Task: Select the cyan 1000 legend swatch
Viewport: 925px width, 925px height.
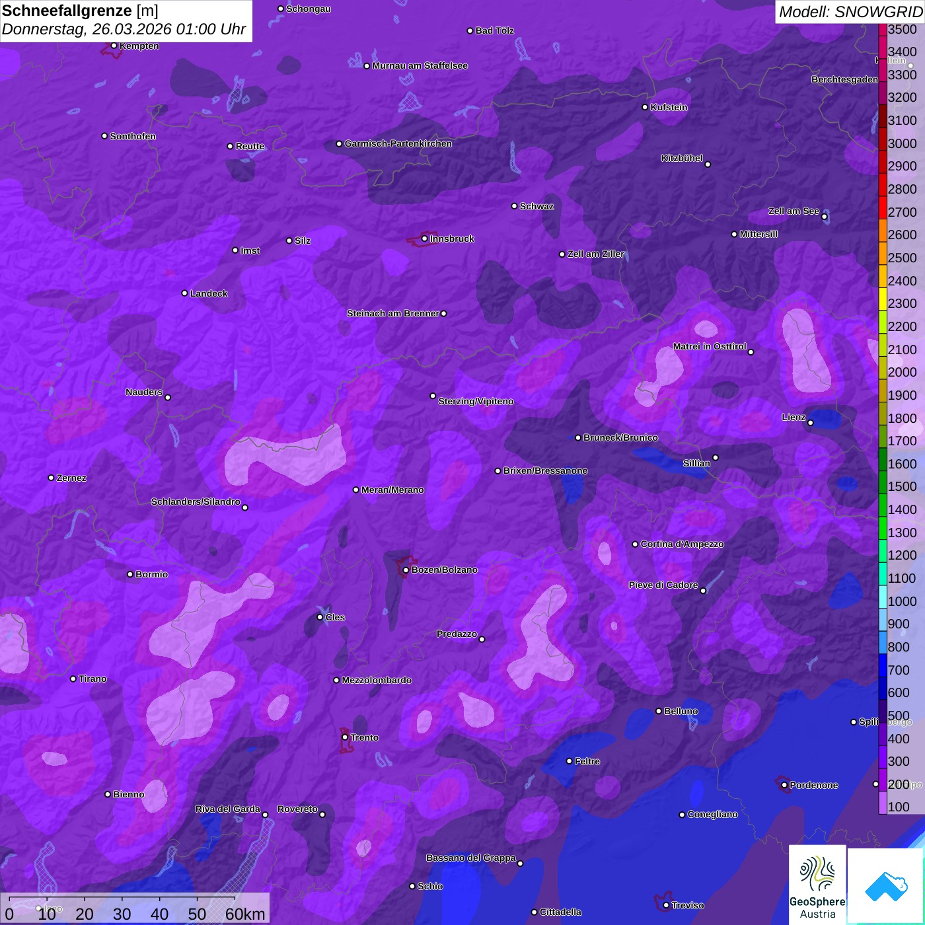Action: point(883,597)
